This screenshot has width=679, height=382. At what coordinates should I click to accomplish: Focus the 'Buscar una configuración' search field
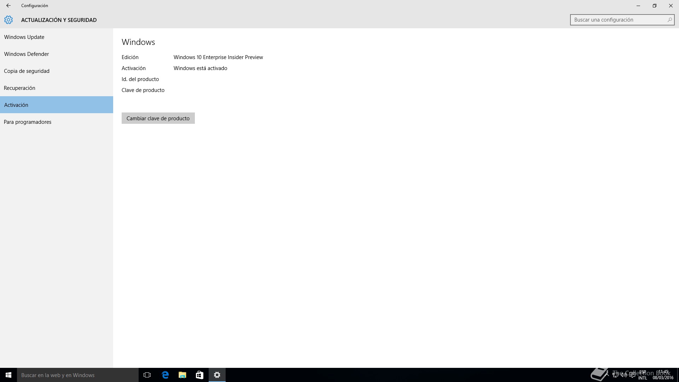click(622, 20)
